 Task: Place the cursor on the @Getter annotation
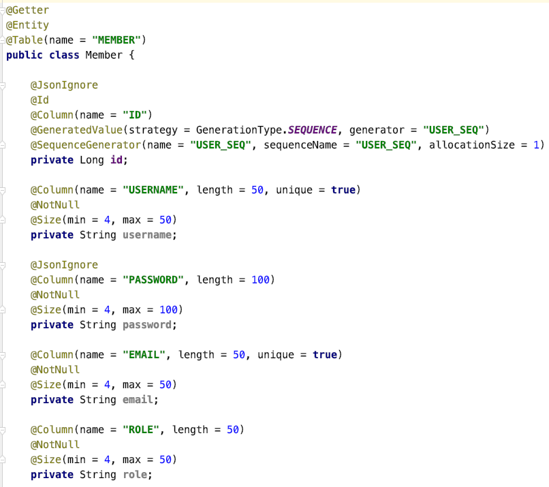(28, 10)
